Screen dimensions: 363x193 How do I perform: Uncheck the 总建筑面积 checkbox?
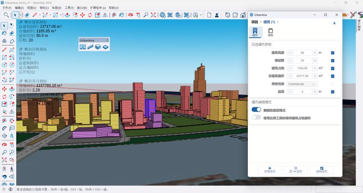tap(333, 76)
